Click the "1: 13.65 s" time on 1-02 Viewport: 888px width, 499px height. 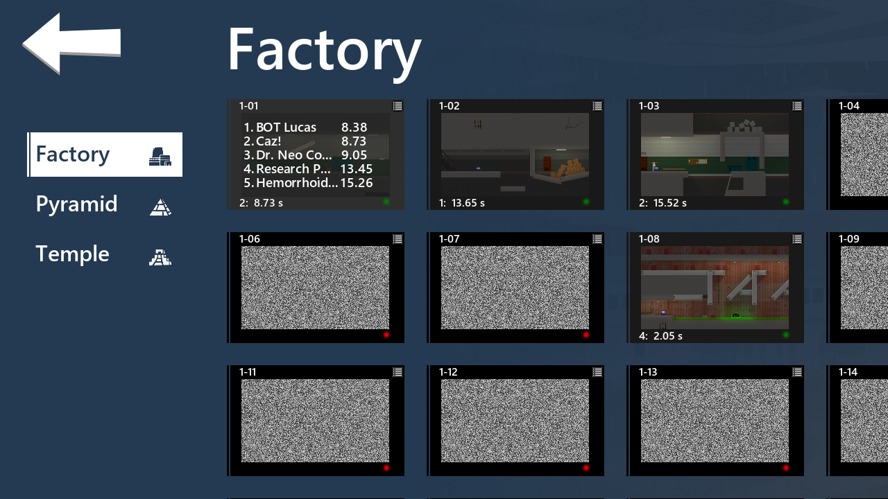462,203
